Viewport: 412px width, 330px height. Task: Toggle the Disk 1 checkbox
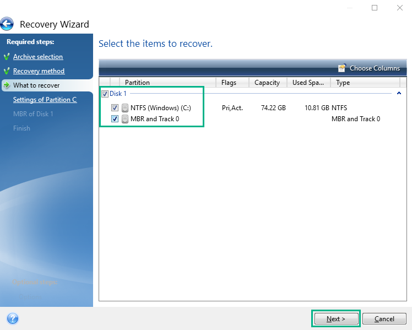click(105, 94)
